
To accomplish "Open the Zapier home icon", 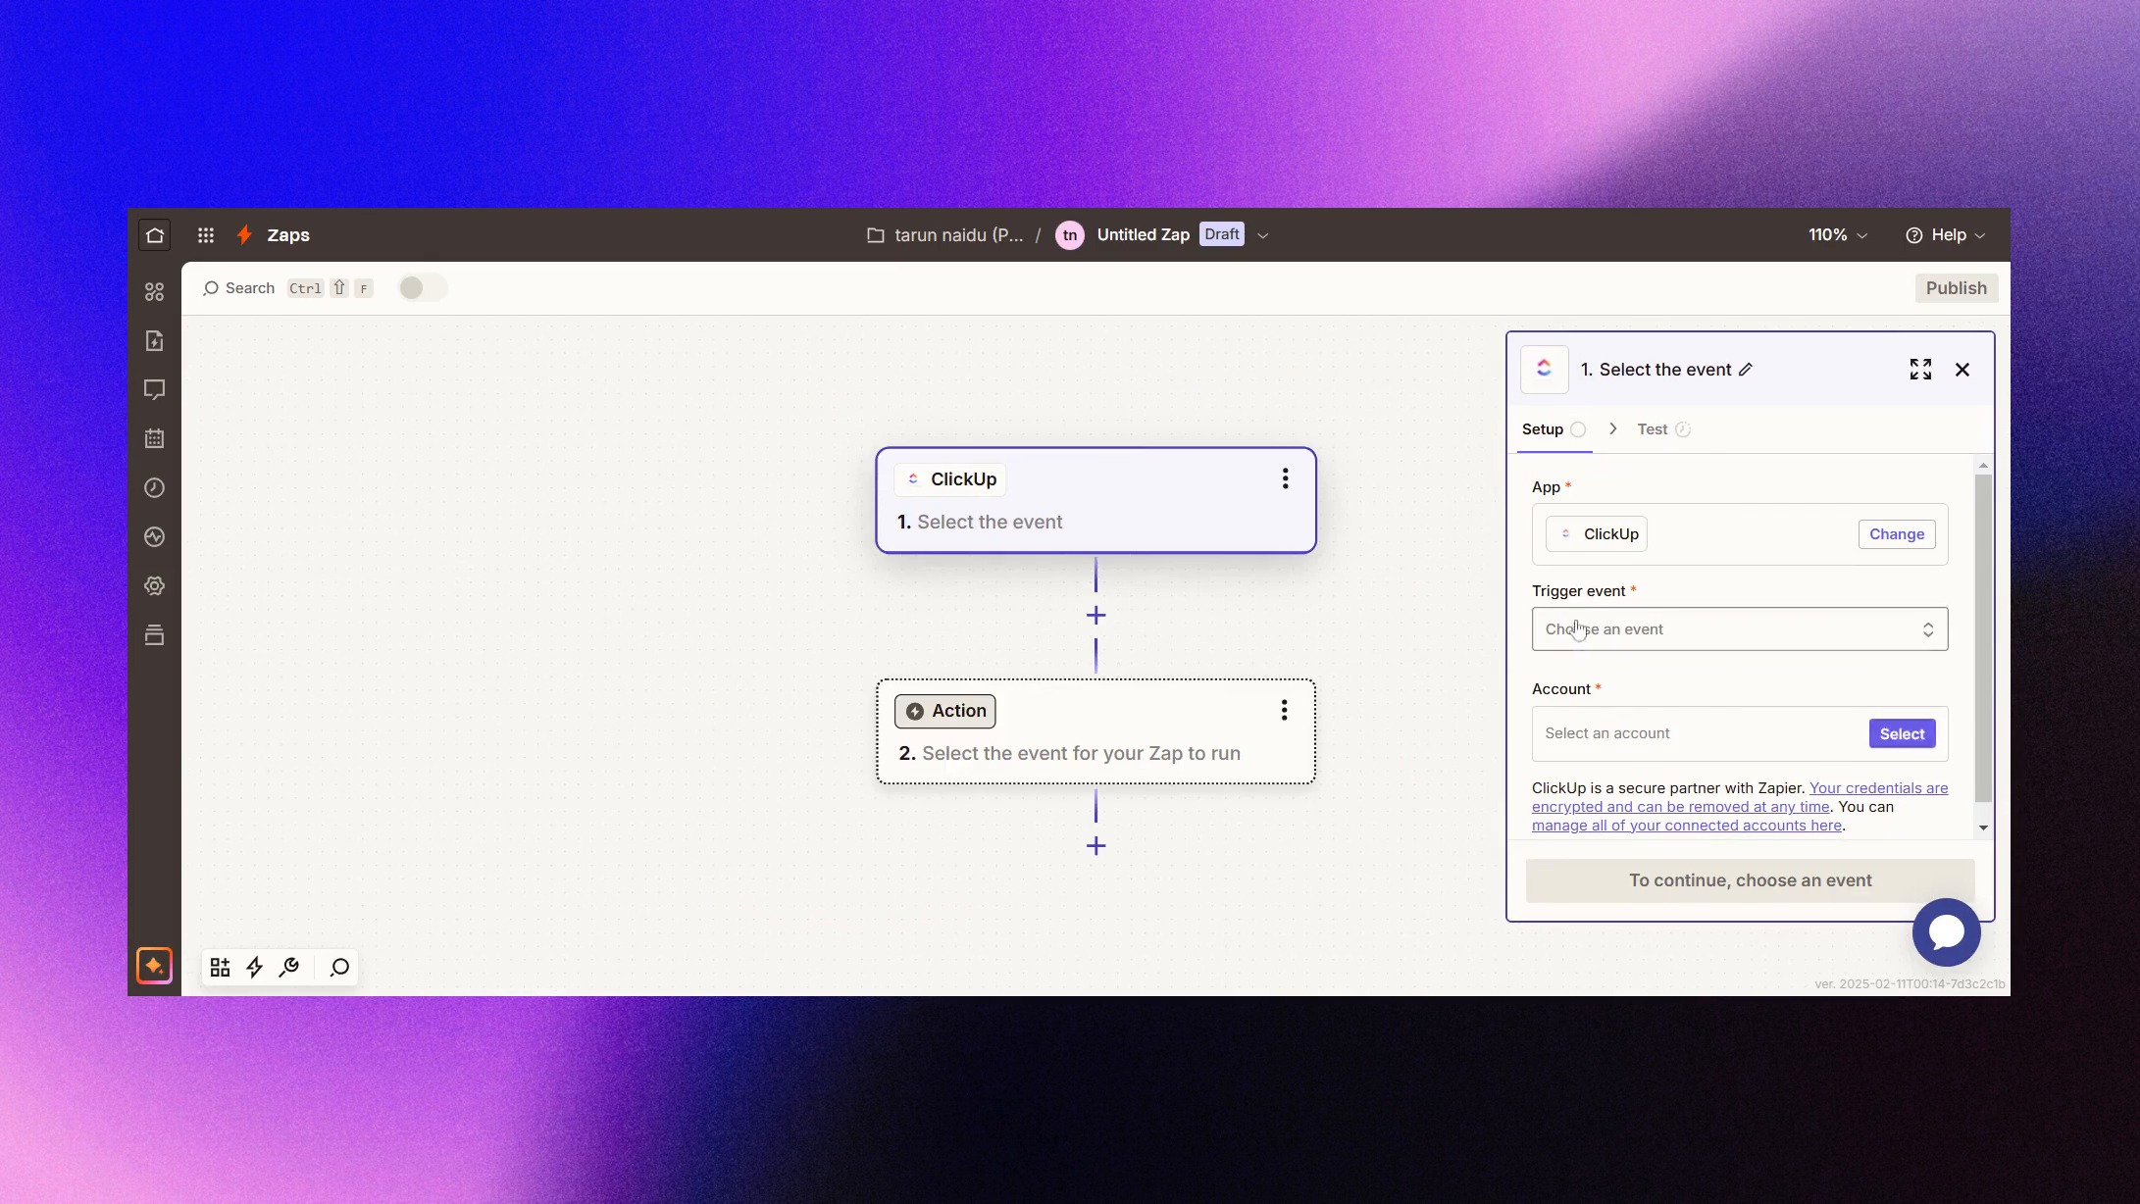I will pyautogui.click(x=155, y=234).
